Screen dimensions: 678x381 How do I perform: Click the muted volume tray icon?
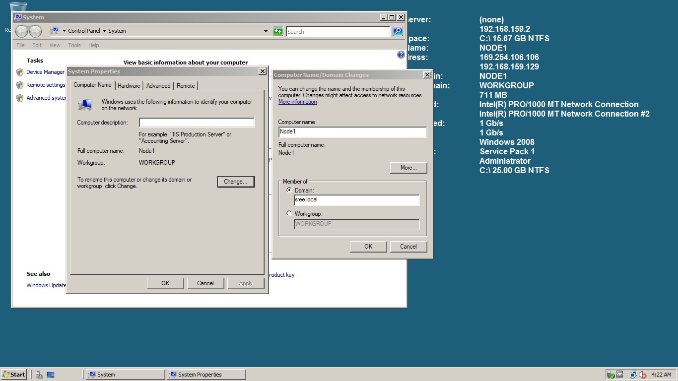coord(643,375)
